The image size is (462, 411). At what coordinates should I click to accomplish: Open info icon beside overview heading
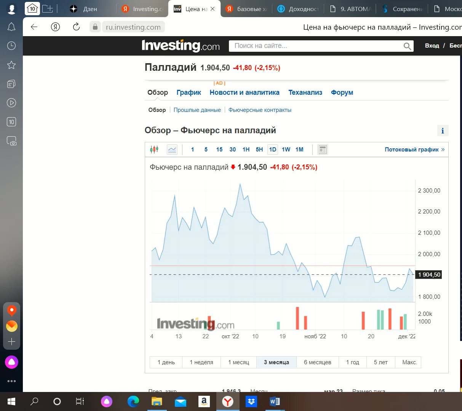point(443,131)
